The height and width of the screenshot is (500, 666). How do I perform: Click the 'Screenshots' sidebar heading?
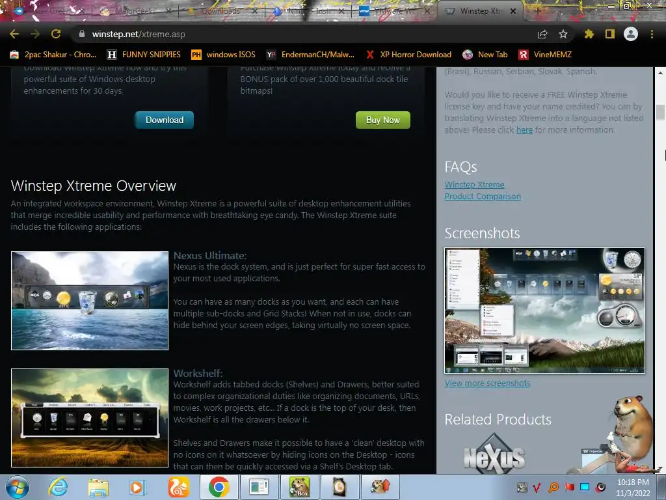pos(482,234)
